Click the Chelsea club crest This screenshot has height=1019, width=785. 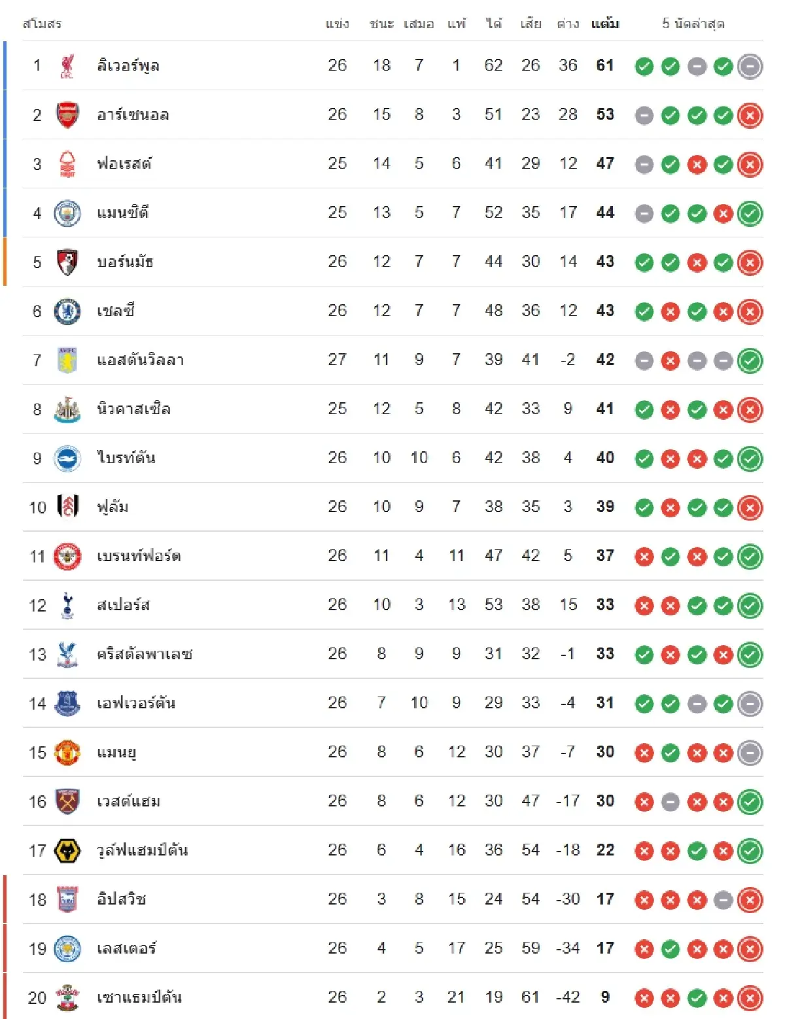(67, 311)
